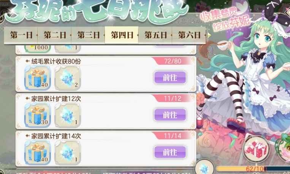Tap the crystal icon beside progress bar
Viewport: 290px width, 174px height.
pyautogui.click(x=204, y=168)
